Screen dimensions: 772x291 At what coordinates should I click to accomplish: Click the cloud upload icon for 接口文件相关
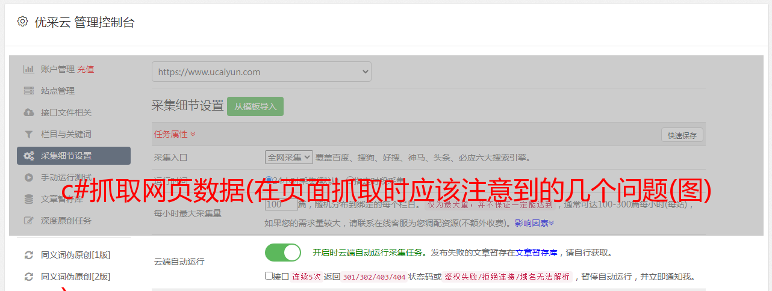(x=28, y=112)
